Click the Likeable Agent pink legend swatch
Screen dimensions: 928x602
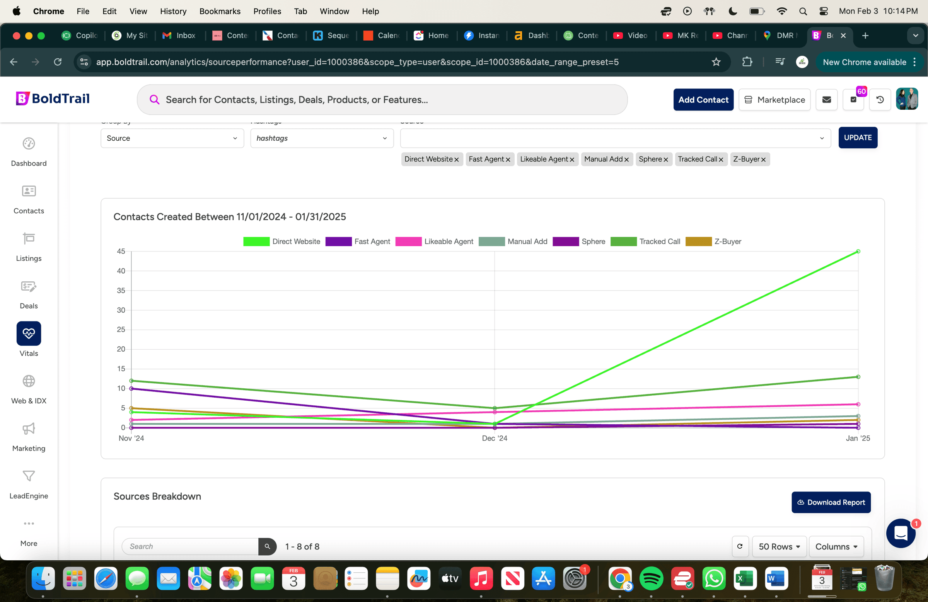click(408, 241)
